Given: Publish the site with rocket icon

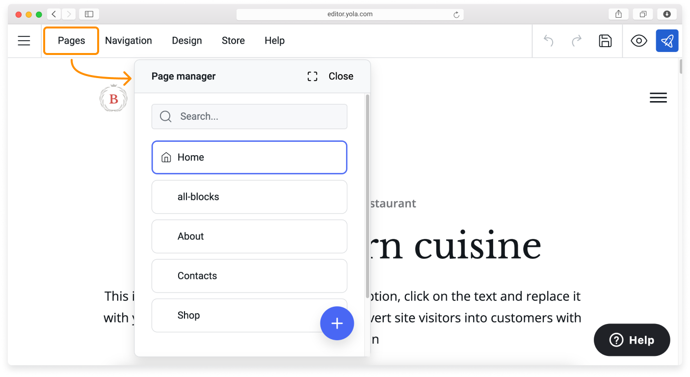Looking at the screenshot, I should (667, 41).
